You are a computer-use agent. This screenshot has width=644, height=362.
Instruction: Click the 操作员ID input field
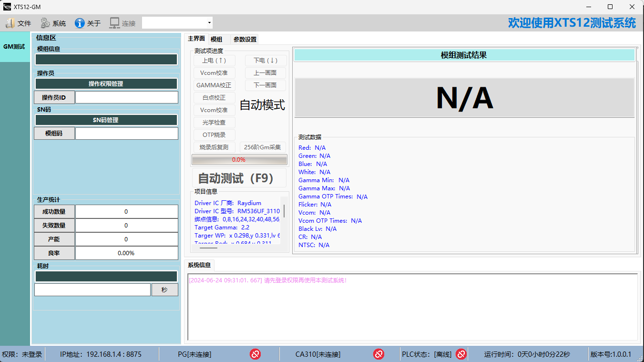[126, 97]
